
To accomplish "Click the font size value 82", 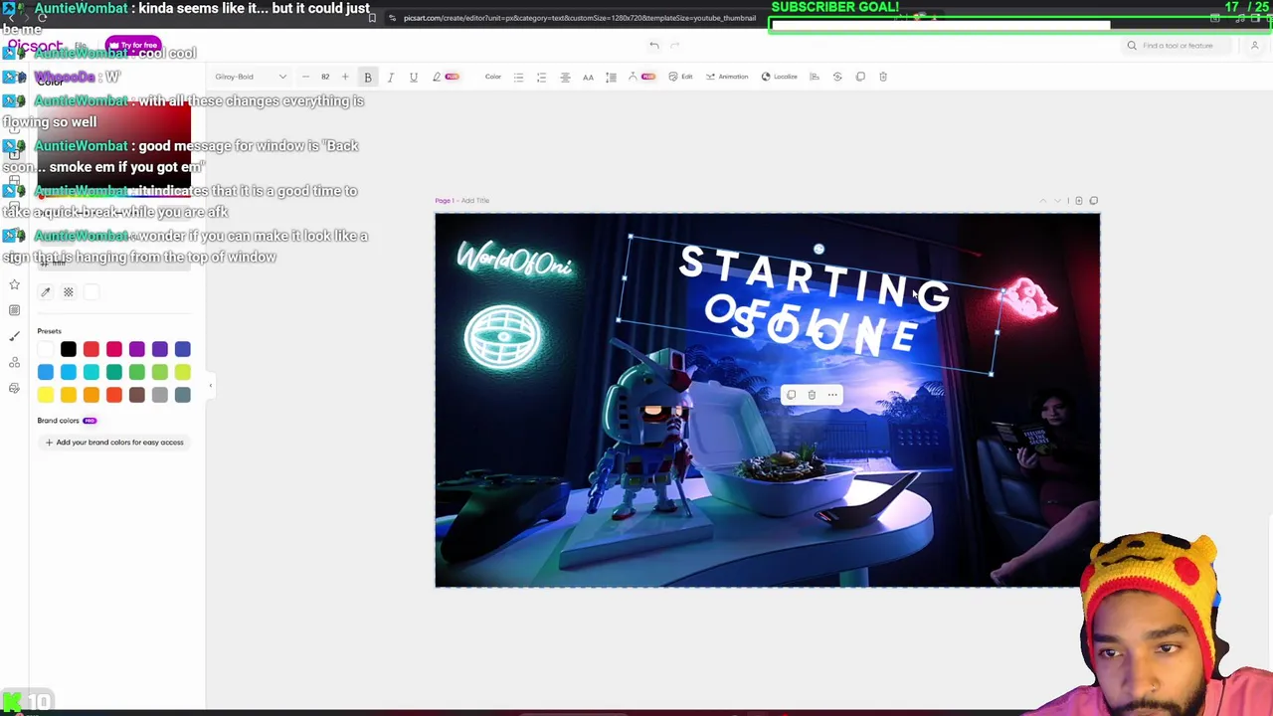I will pos(325,77).
